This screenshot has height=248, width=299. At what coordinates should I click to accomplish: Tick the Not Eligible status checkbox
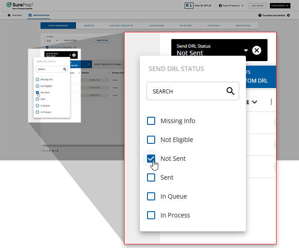pos(151,140)
